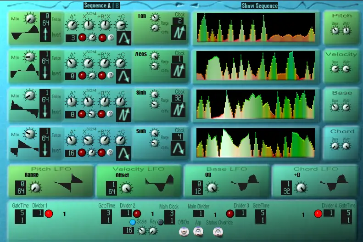Click the invert down-arrow in the Chord row
This screenshot has height=242, width=363.
[45, 150]
